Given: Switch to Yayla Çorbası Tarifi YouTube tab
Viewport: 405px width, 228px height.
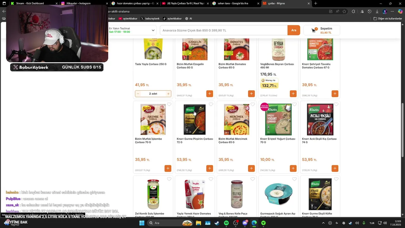Looking at the screenshot, I should [x=185, y=3].
